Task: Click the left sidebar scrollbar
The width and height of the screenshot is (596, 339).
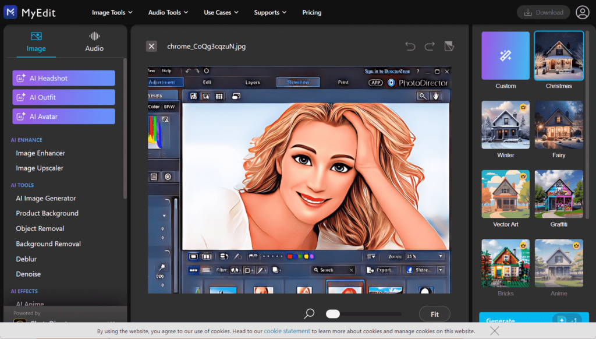Action: (x=125, y=128)
